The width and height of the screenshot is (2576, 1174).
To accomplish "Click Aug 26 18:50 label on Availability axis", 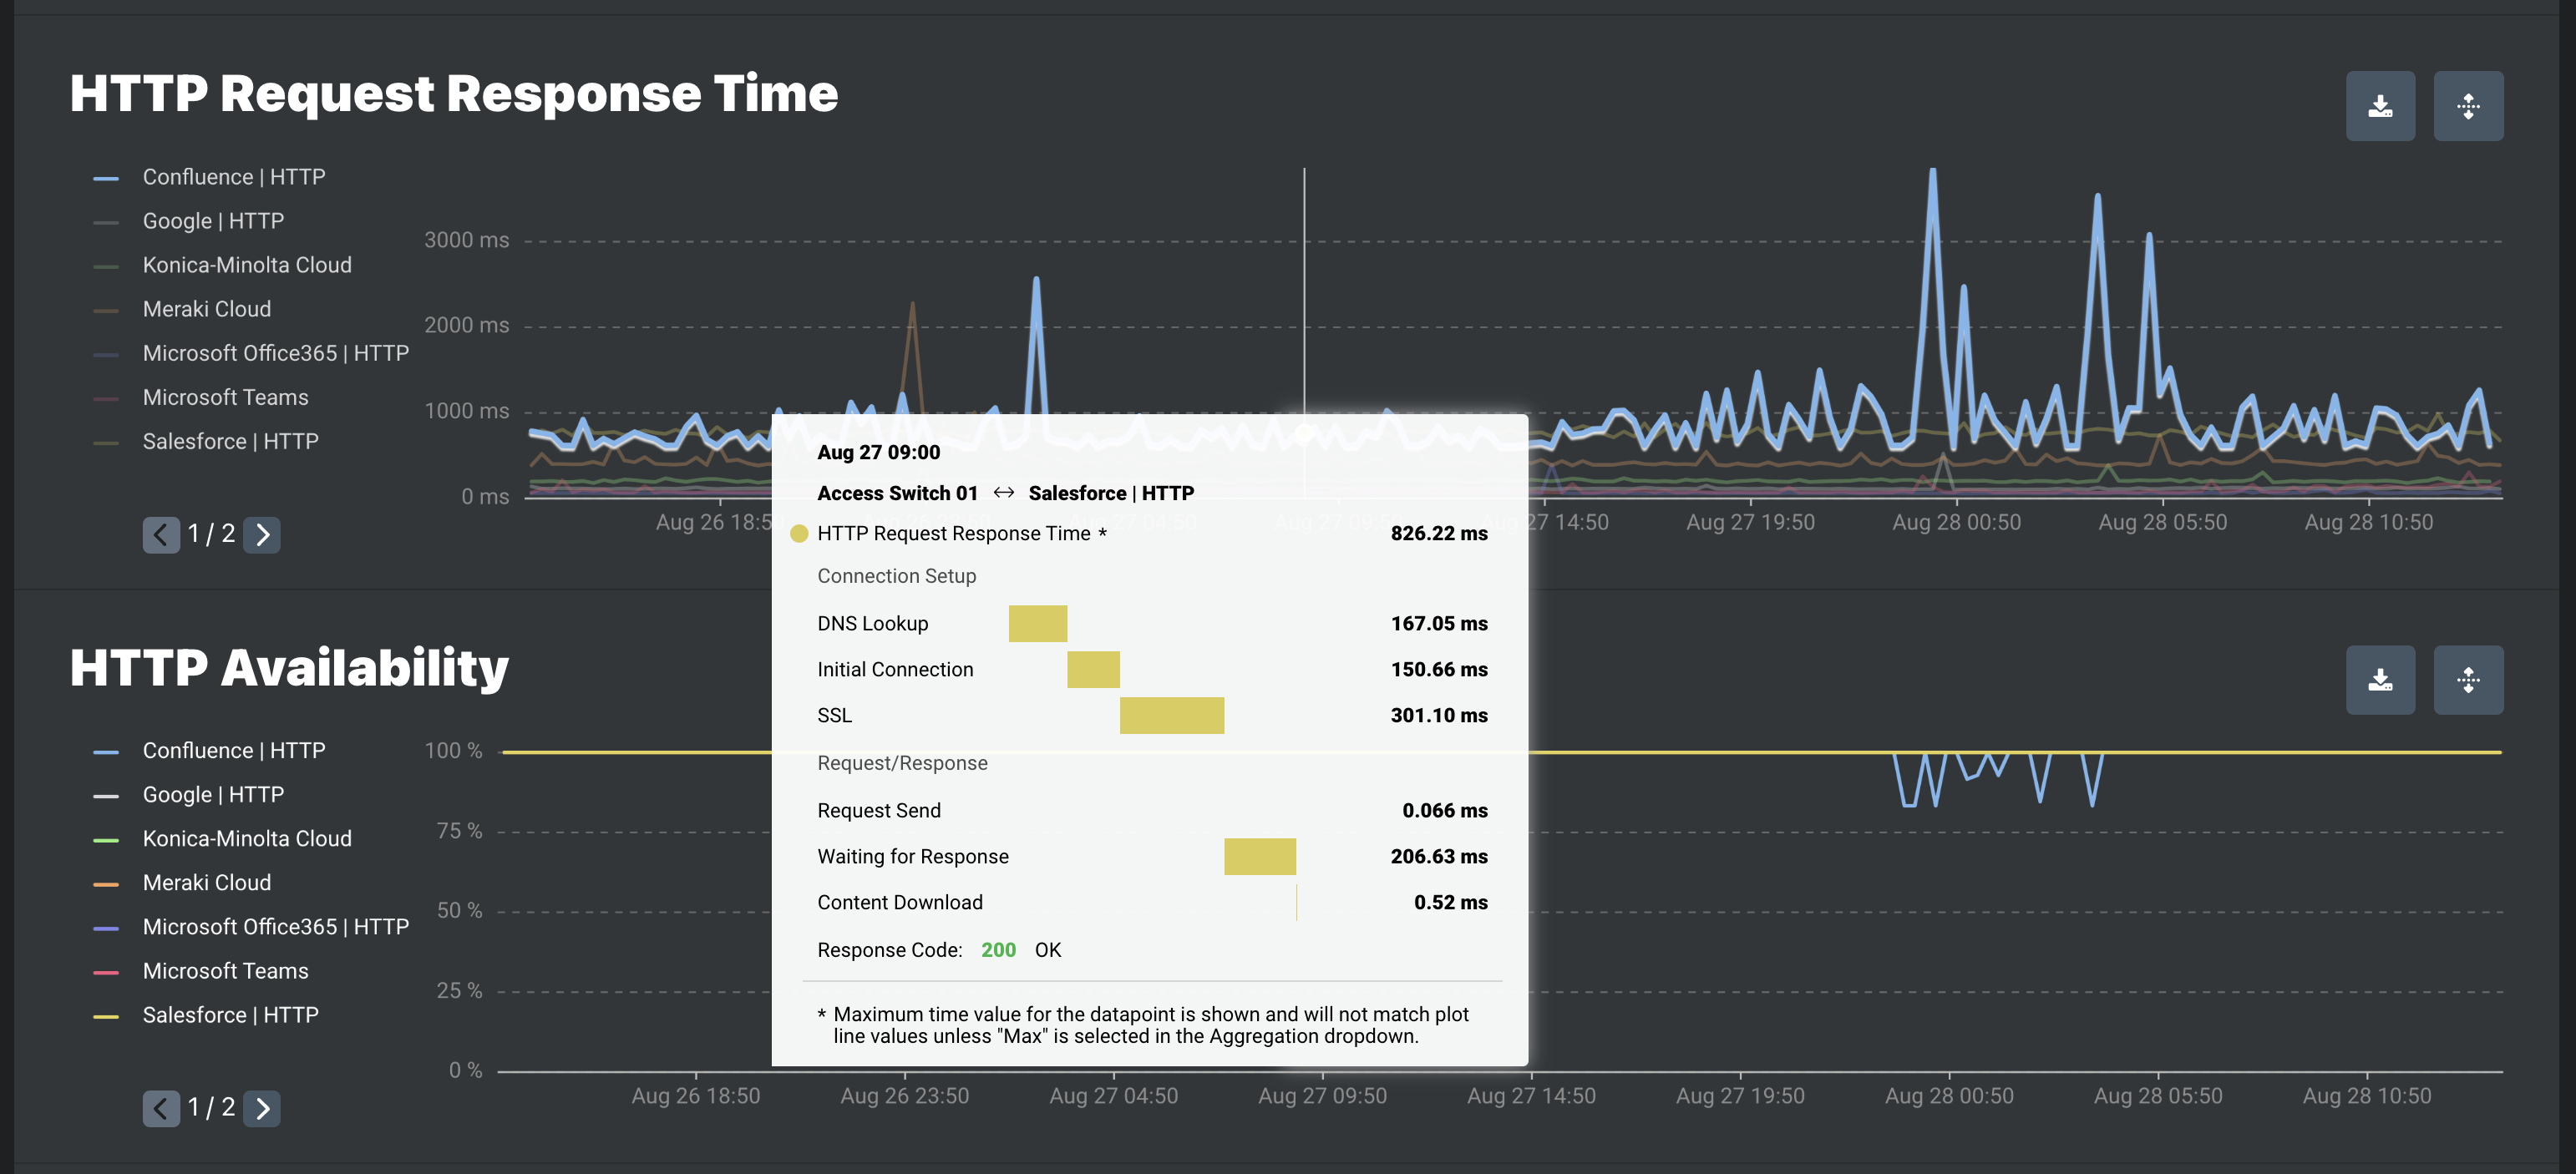I will pos(696,1096).
